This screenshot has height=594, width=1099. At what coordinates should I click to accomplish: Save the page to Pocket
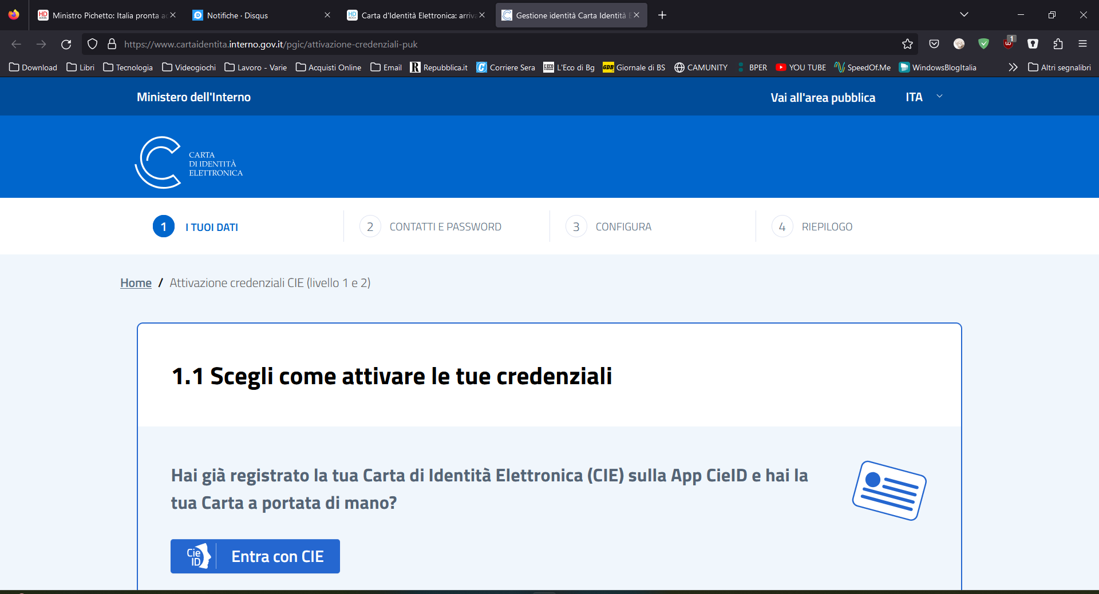tap(935, 44)
